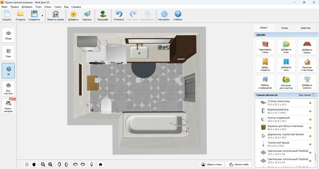Hide Унитаз подвесной via eye icon
The height and width of the screenshot is (169, 319).
point(310,119)
